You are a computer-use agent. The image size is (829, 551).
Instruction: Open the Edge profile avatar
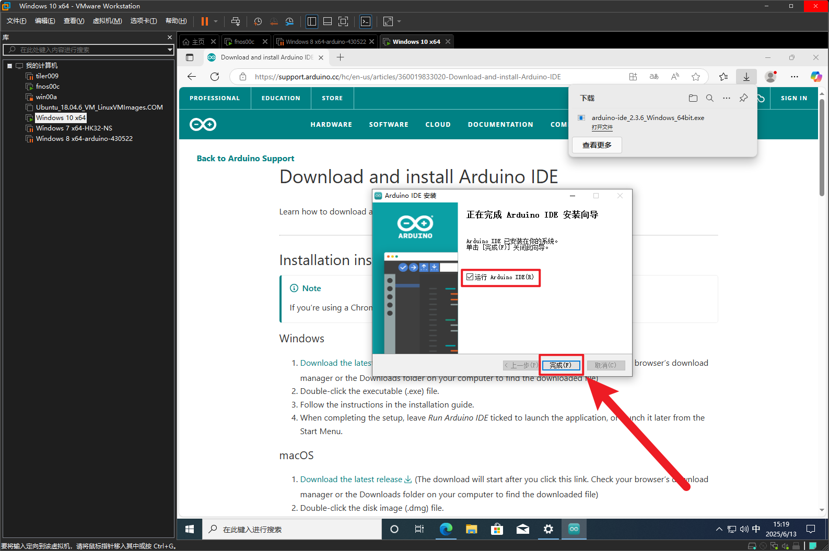tap(770, 77)
